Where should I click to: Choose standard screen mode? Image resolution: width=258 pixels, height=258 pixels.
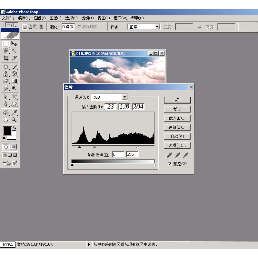[5, 155]
